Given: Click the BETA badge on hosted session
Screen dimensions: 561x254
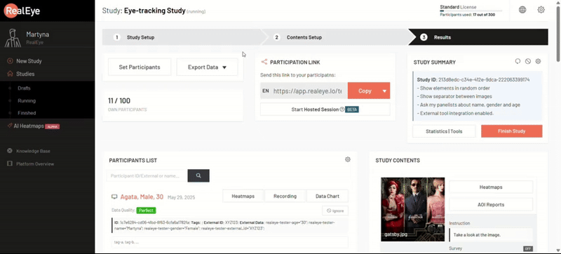Looking at the screenshot, I should [x=353, y=109].
